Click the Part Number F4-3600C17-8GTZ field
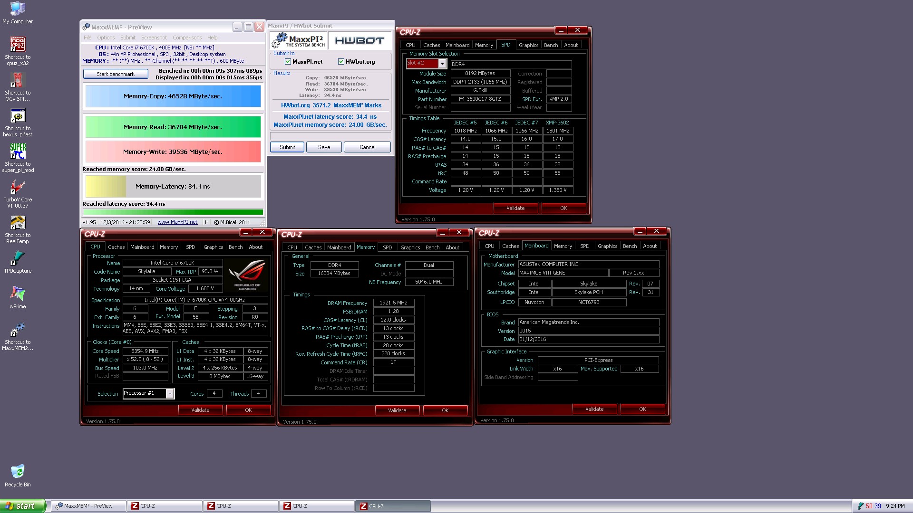 (480, 99)
